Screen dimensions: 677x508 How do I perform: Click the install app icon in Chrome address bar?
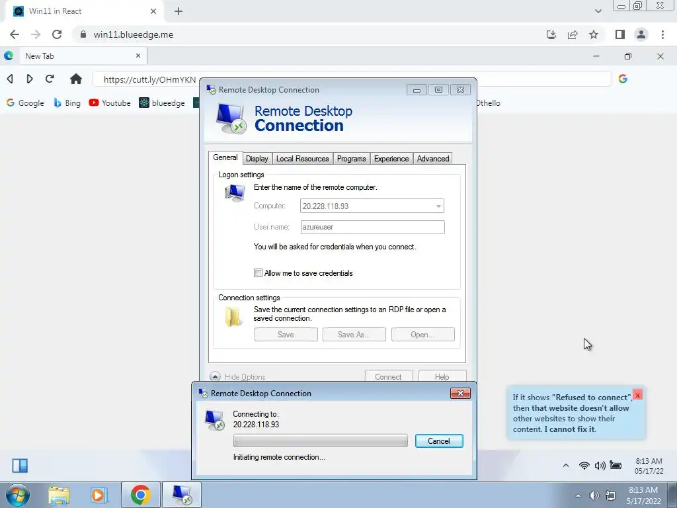(x=551, y=34)
